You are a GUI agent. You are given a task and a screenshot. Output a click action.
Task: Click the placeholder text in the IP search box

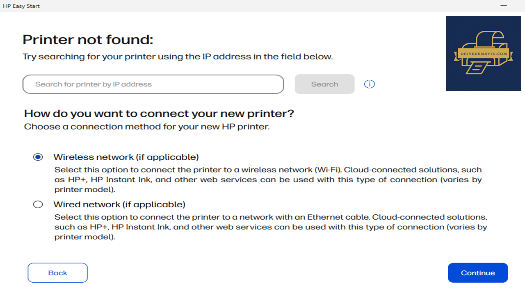[x=94, y=84]
